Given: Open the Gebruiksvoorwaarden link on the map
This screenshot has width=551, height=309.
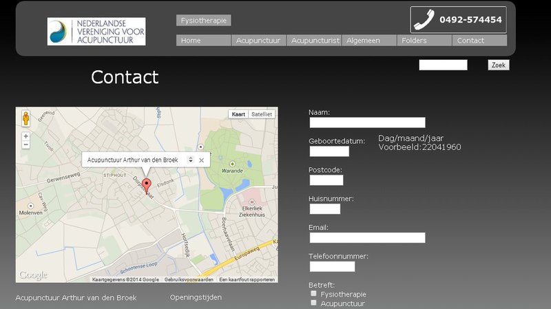Looking at the screenshot, I should [x=189, y=279].
